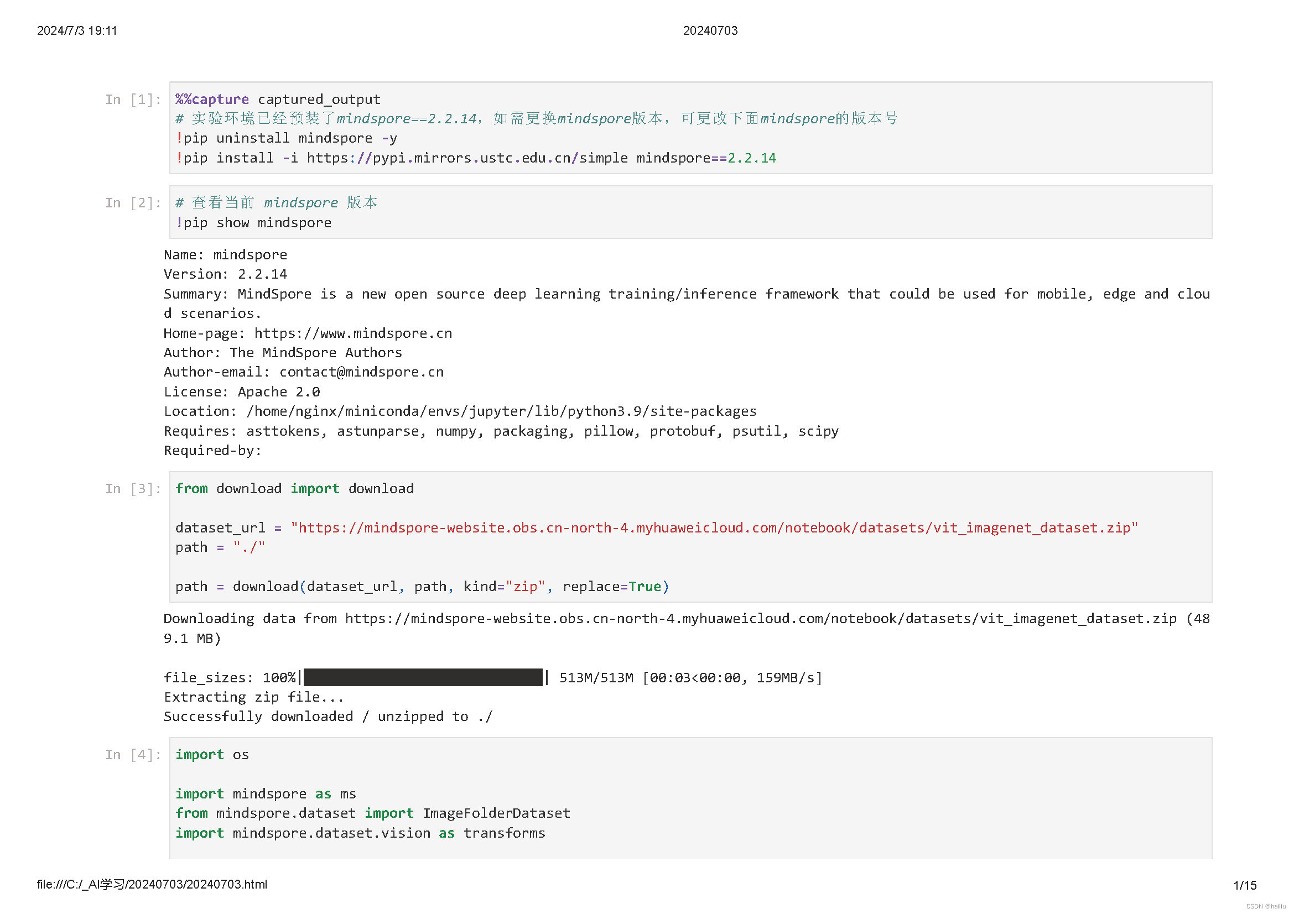Open the https://www.mindspore.cn home-page link
Image resolution: width=1294 pixels, height=914 pixels.
pos(353,333)
